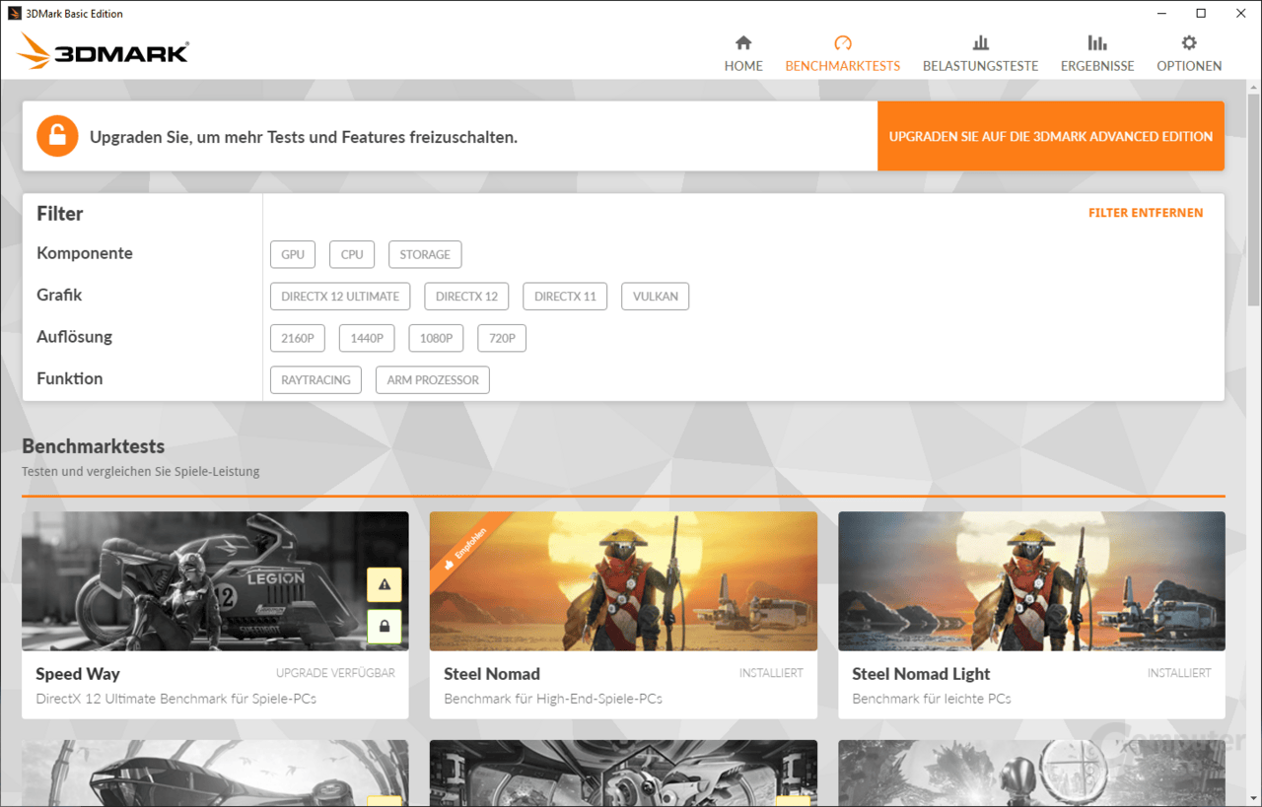Viewport: 1262px width, 807px height.
Task: Click 'DirectX 12 Ultimate Benchmark für Spiele-PCs' text
Action: point(175,699)
